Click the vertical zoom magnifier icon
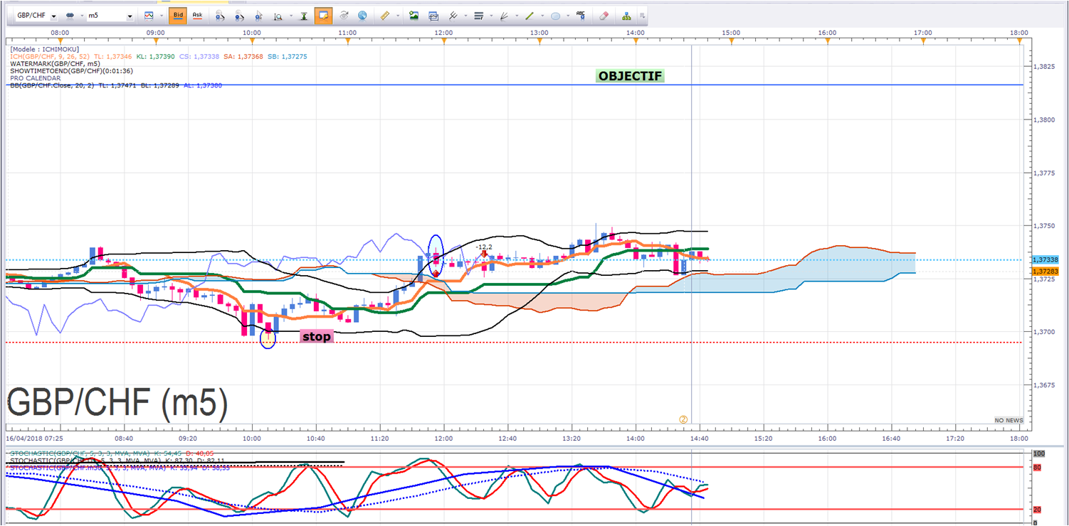Viewport: 1069px width, 526px height. click(x=278, y=16)
